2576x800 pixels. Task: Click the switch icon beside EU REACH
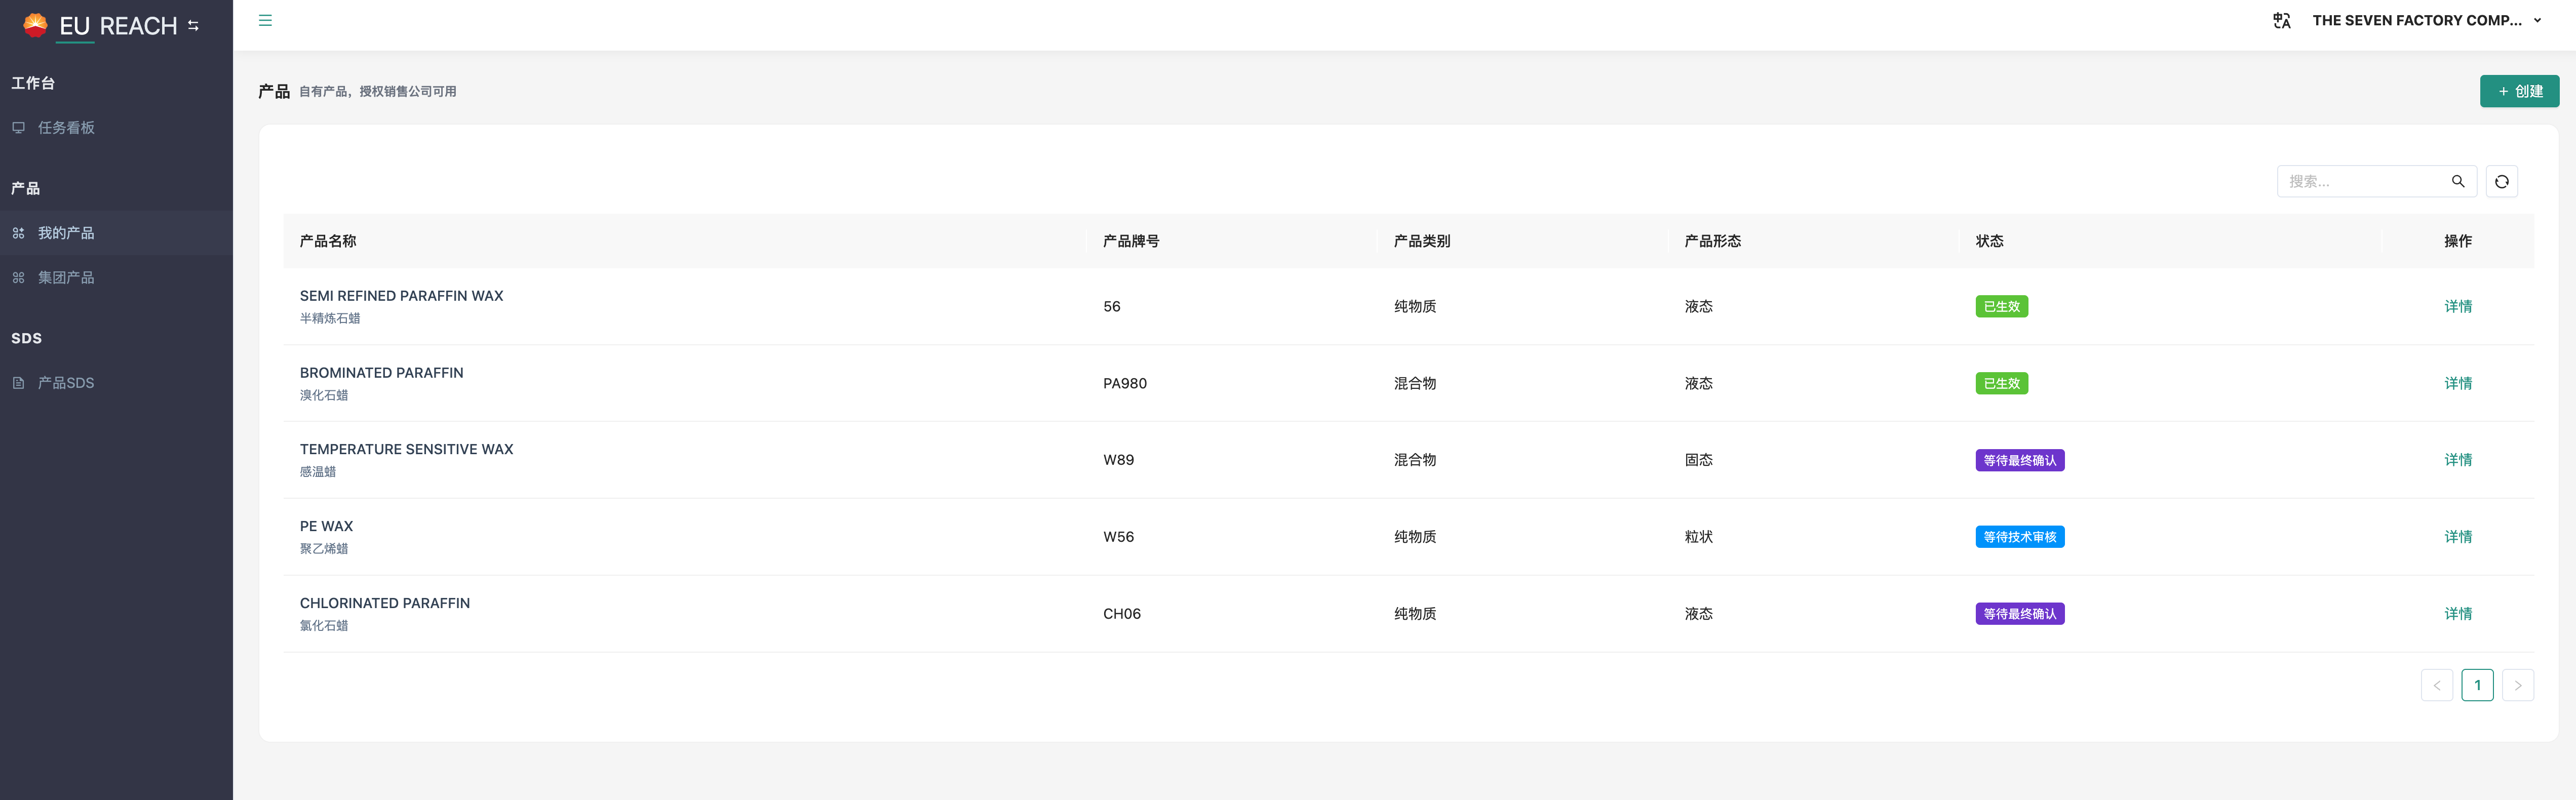coord(193,26)
